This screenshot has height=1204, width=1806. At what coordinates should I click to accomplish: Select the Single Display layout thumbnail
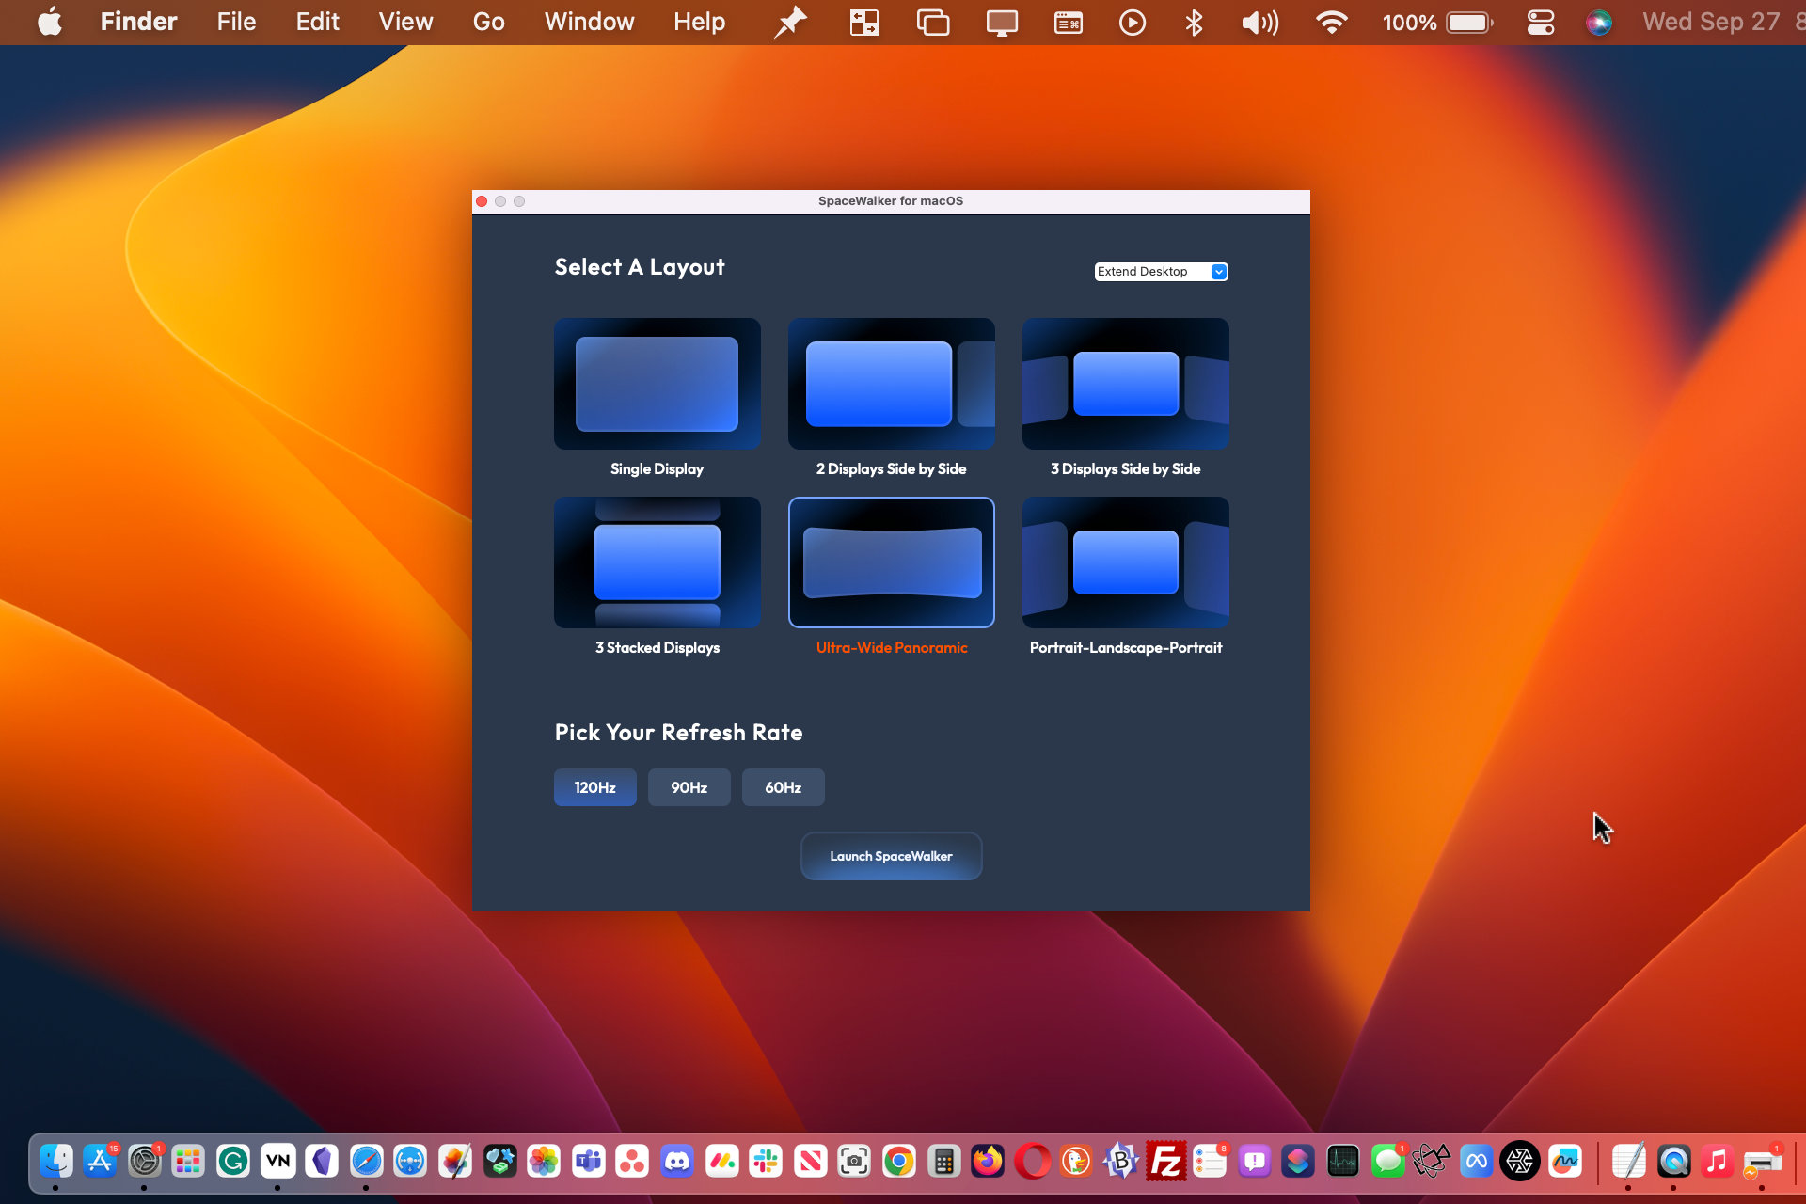point(657,383)
